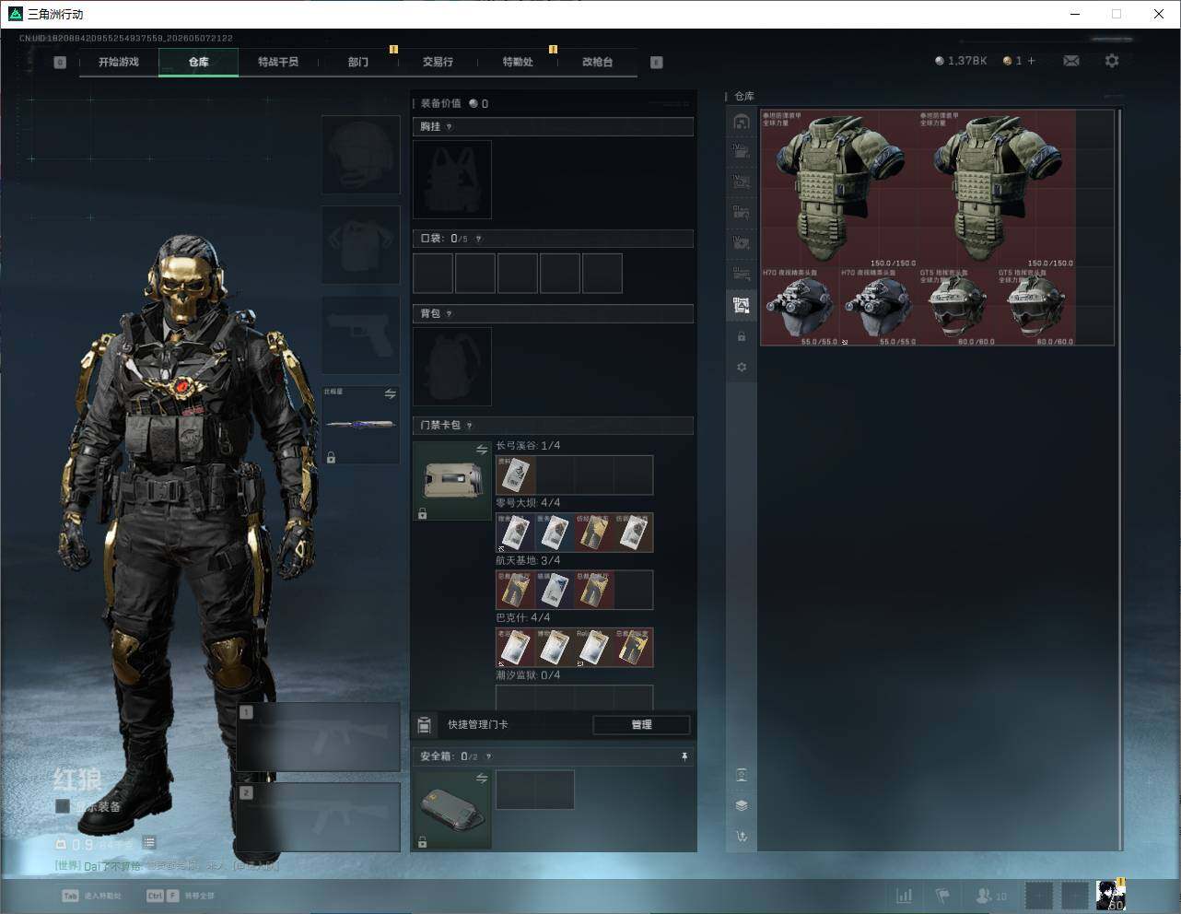
Task: Click the swap arrows on the keycard pack
Action: (482, 450)
